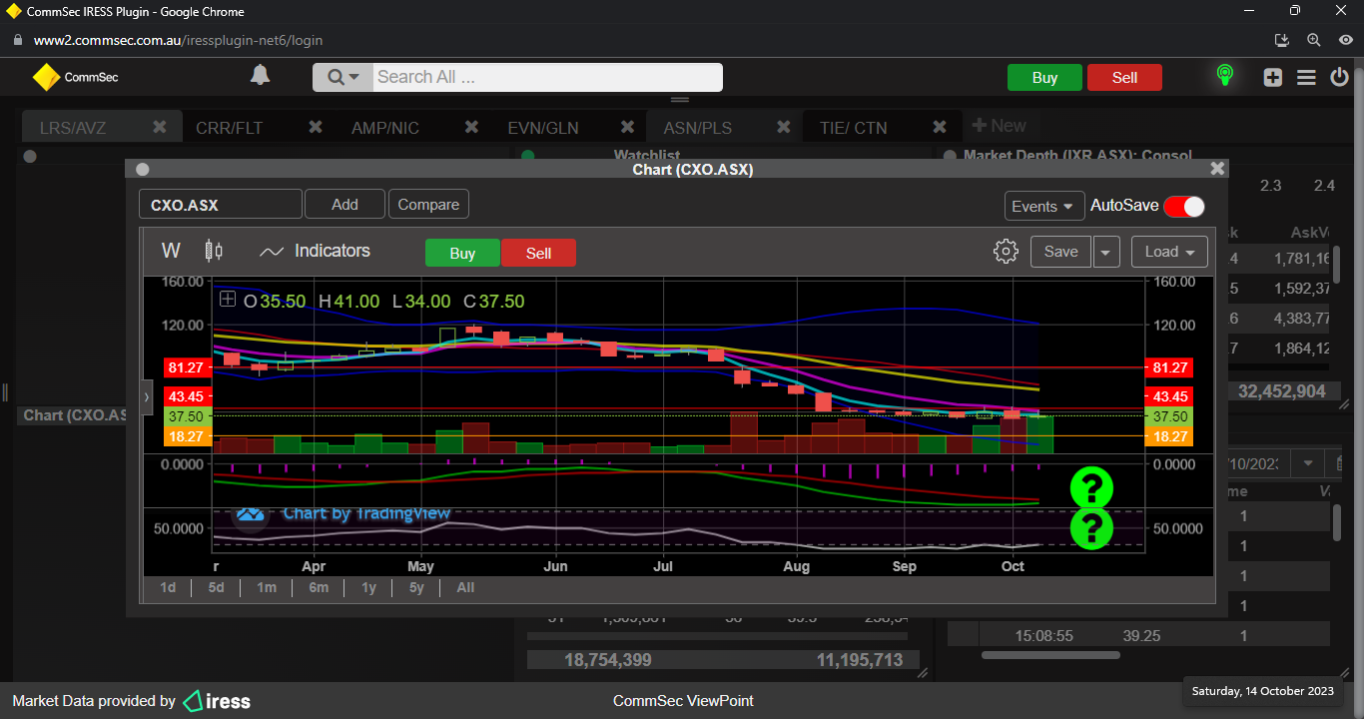Image resolution: width=1364 pixels, height=719 pixels.
Task: Close the LRS/AVZ tab
Action: tap(160, 127)
